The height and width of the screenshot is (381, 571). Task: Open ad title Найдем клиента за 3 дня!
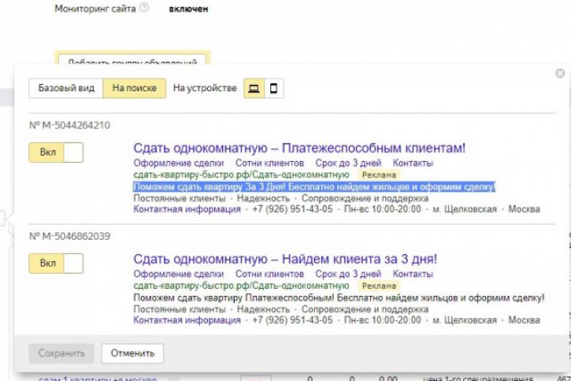(285, 260)
